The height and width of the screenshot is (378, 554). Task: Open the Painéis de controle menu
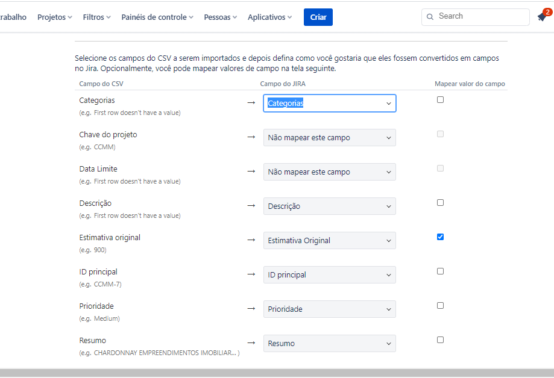157,17
